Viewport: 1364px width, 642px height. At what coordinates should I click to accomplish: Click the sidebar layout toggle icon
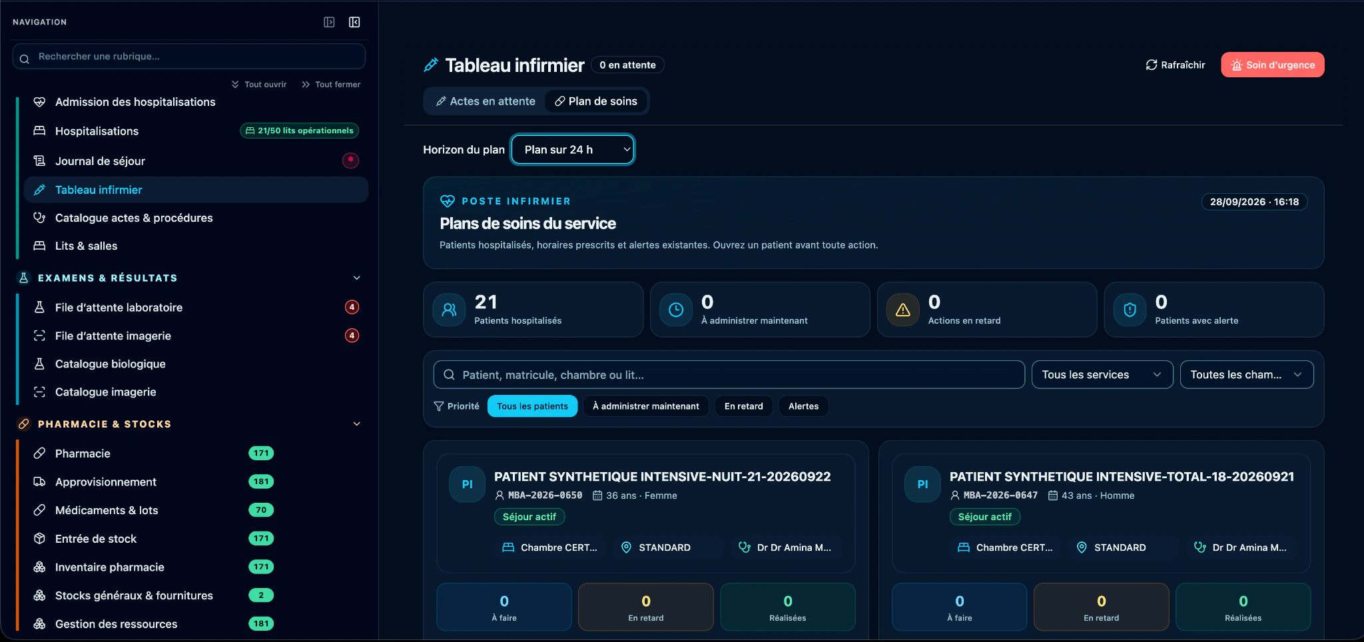329,22
